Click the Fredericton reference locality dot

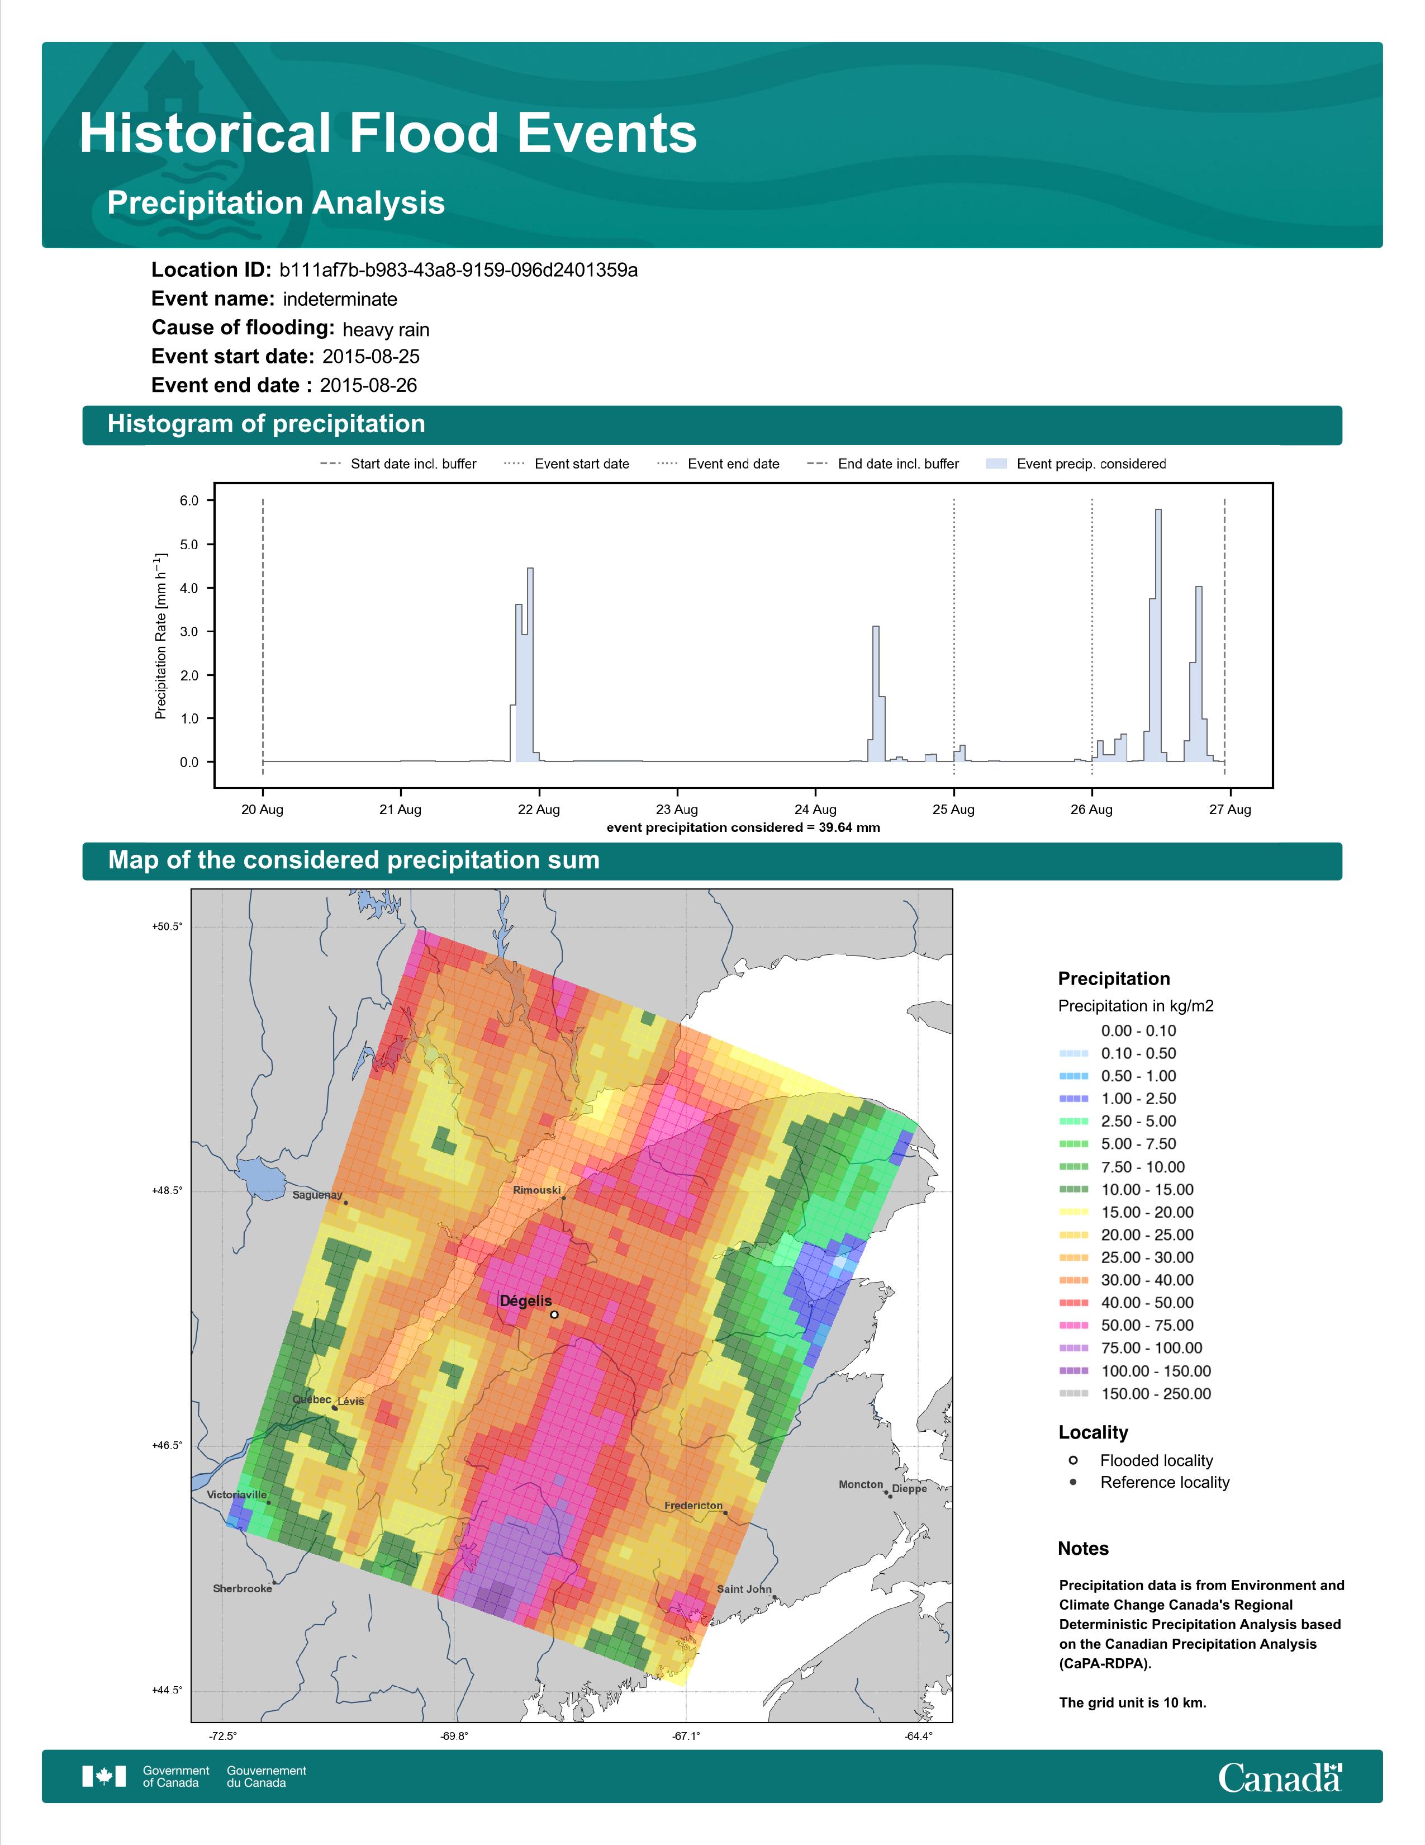coord(725,1512)
